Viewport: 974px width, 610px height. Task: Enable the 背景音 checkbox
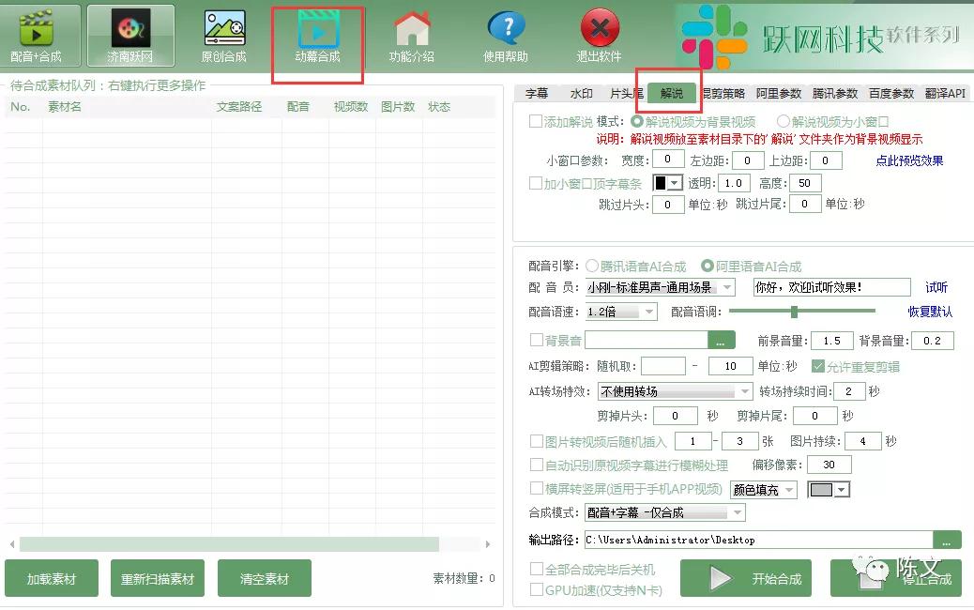[537, 340]
